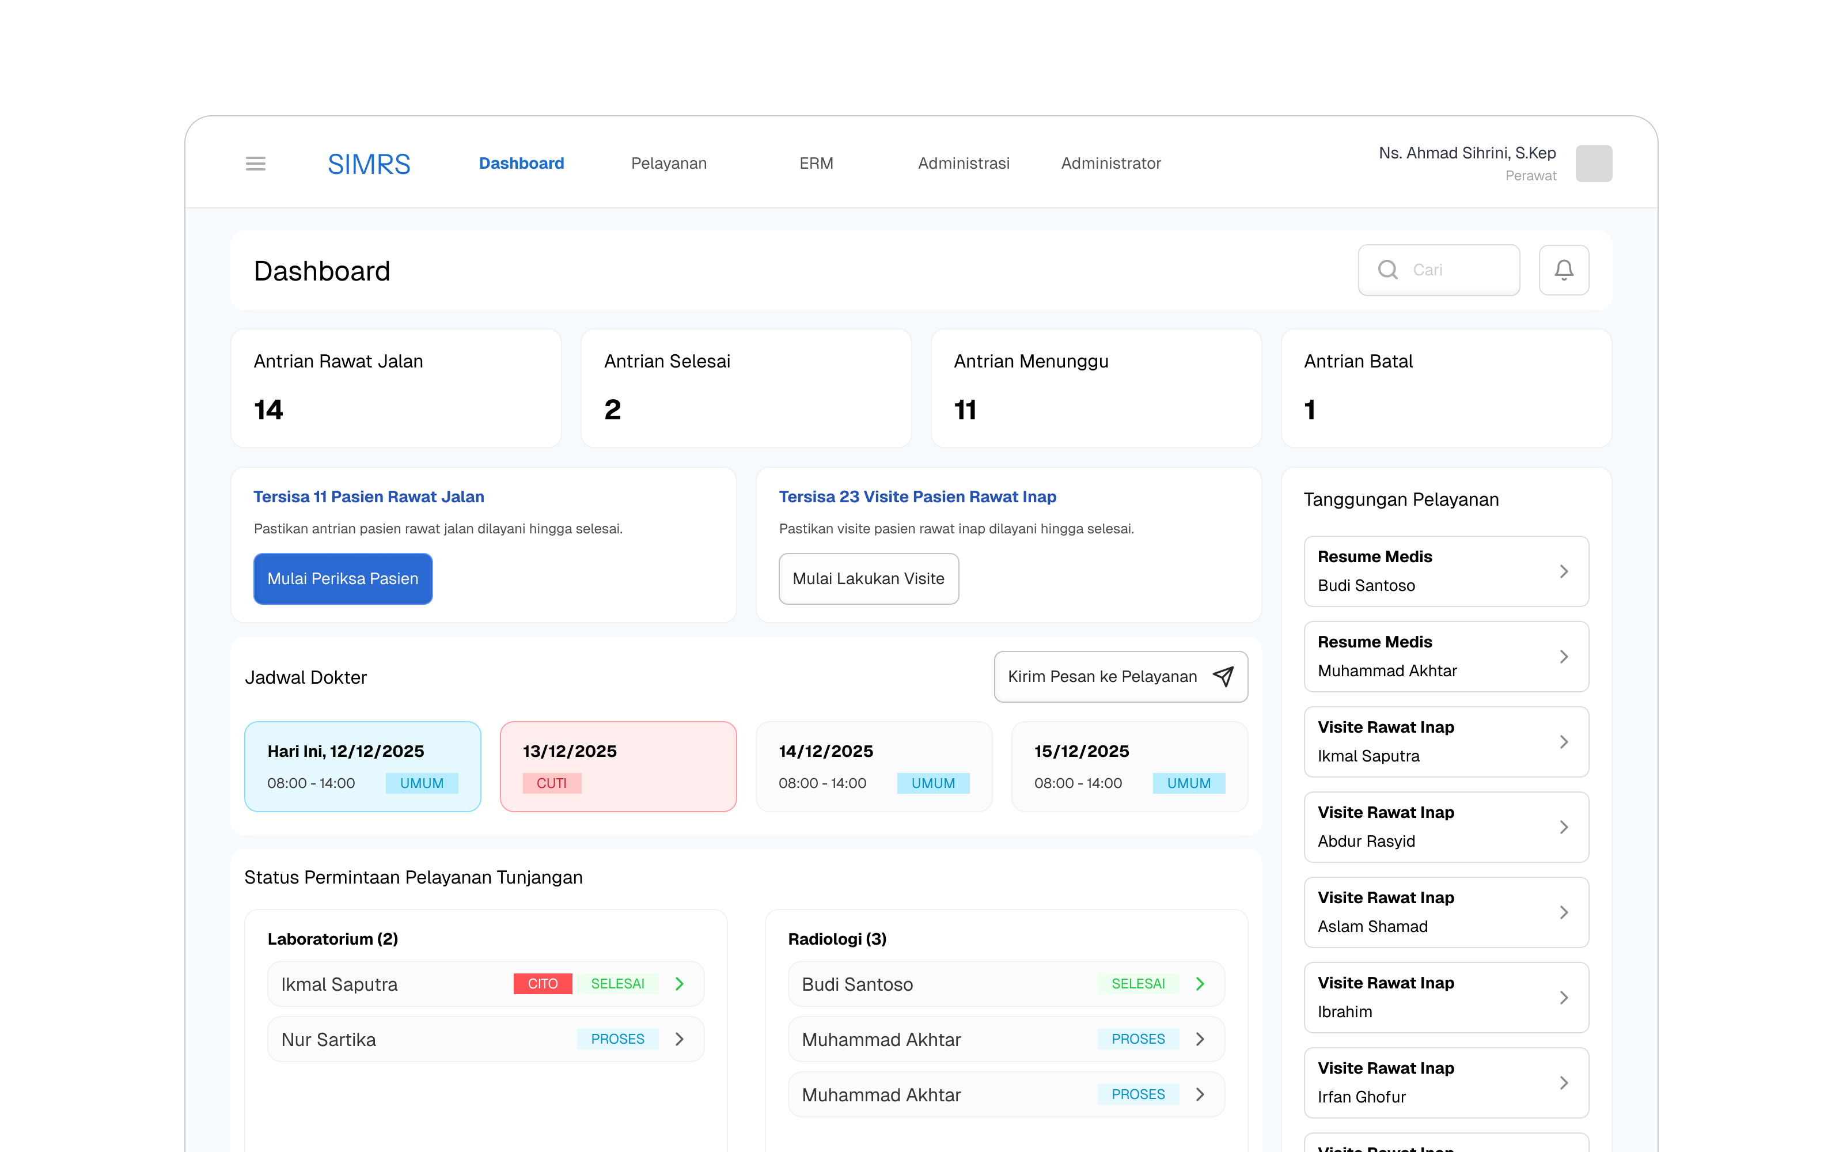Click Mulai Lakukan Visite button

pos(868,578)
